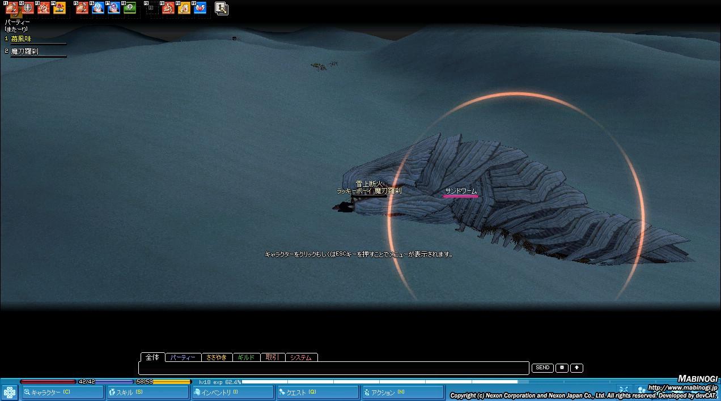The image size is (721, 401).
Task: Switch to the ささやき chat tab
Action: point(217,357)
